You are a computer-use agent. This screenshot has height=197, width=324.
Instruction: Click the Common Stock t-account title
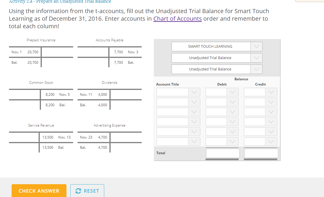[x=41, y=83]
